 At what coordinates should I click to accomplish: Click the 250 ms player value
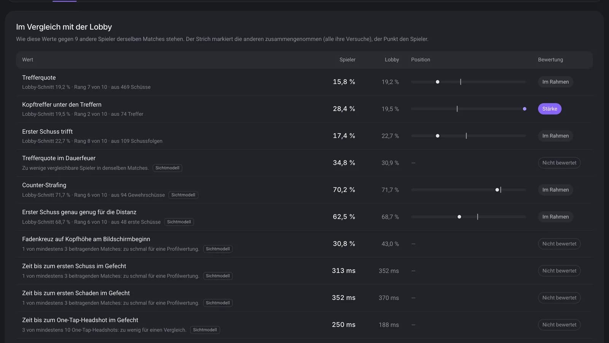[x=344, y=325]
